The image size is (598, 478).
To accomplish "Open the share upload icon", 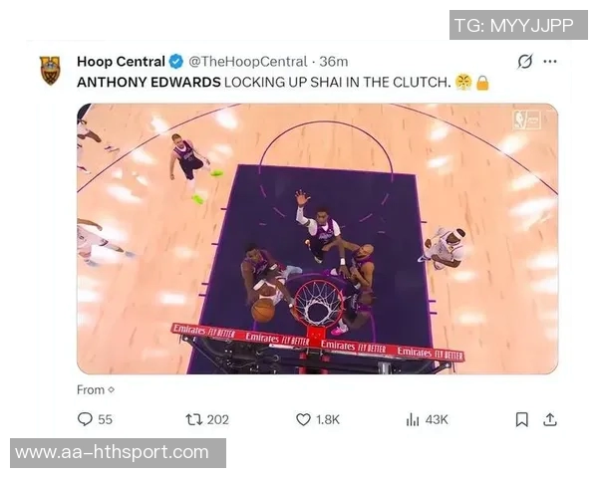I will point(550,419).
